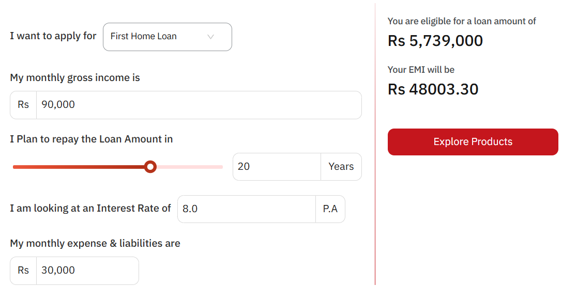Edit the monthly expense field showing 30,000
Screen dimensions: 562x302
click(x=87, y=271)
